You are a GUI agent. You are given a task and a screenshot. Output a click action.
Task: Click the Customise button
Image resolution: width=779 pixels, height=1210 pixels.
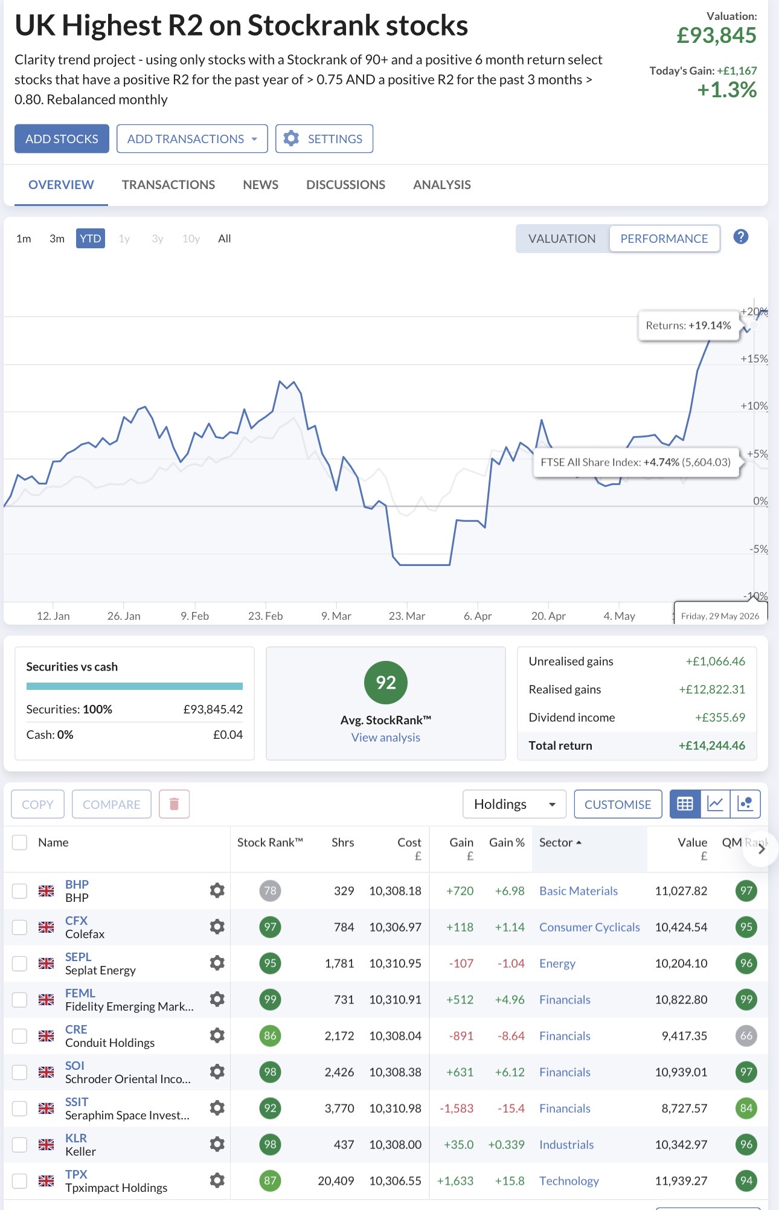618,804
